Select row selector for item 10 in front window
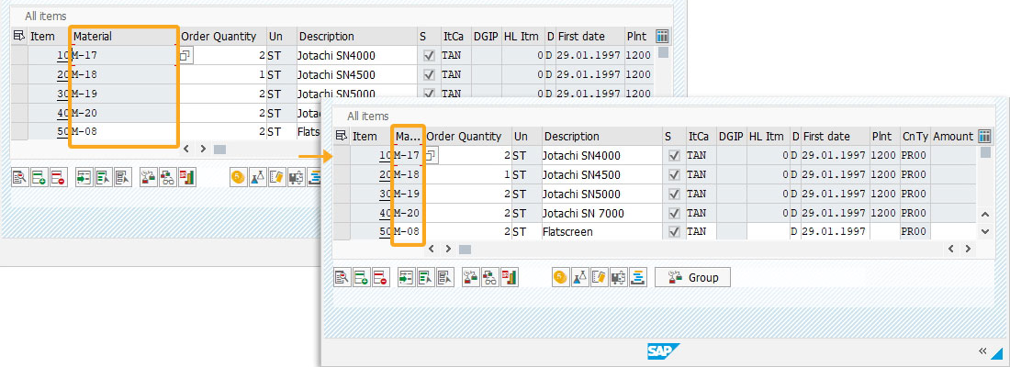1010x367 pixels. (342, 155)
